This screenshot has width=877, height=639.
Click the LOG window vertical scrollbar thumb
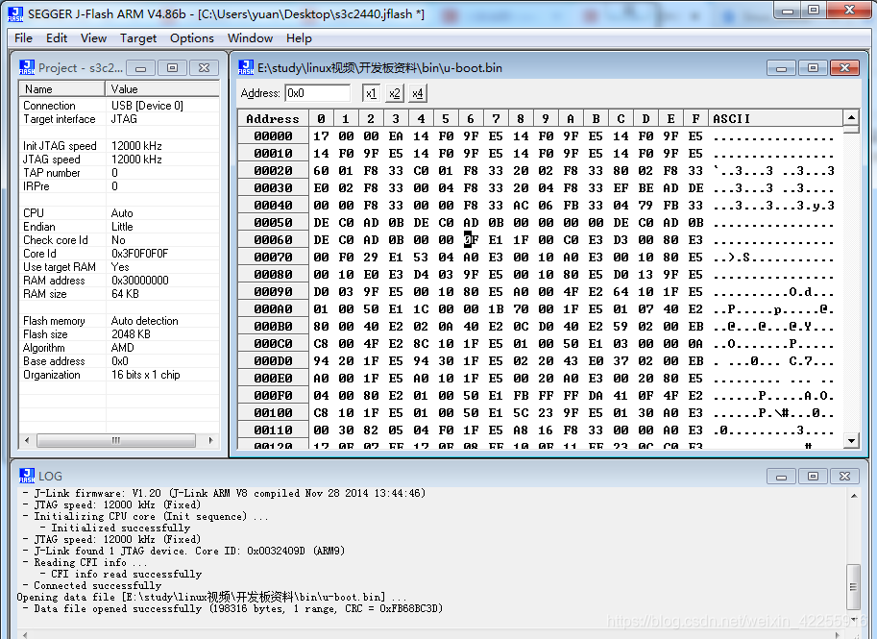[x=853, y=586]
